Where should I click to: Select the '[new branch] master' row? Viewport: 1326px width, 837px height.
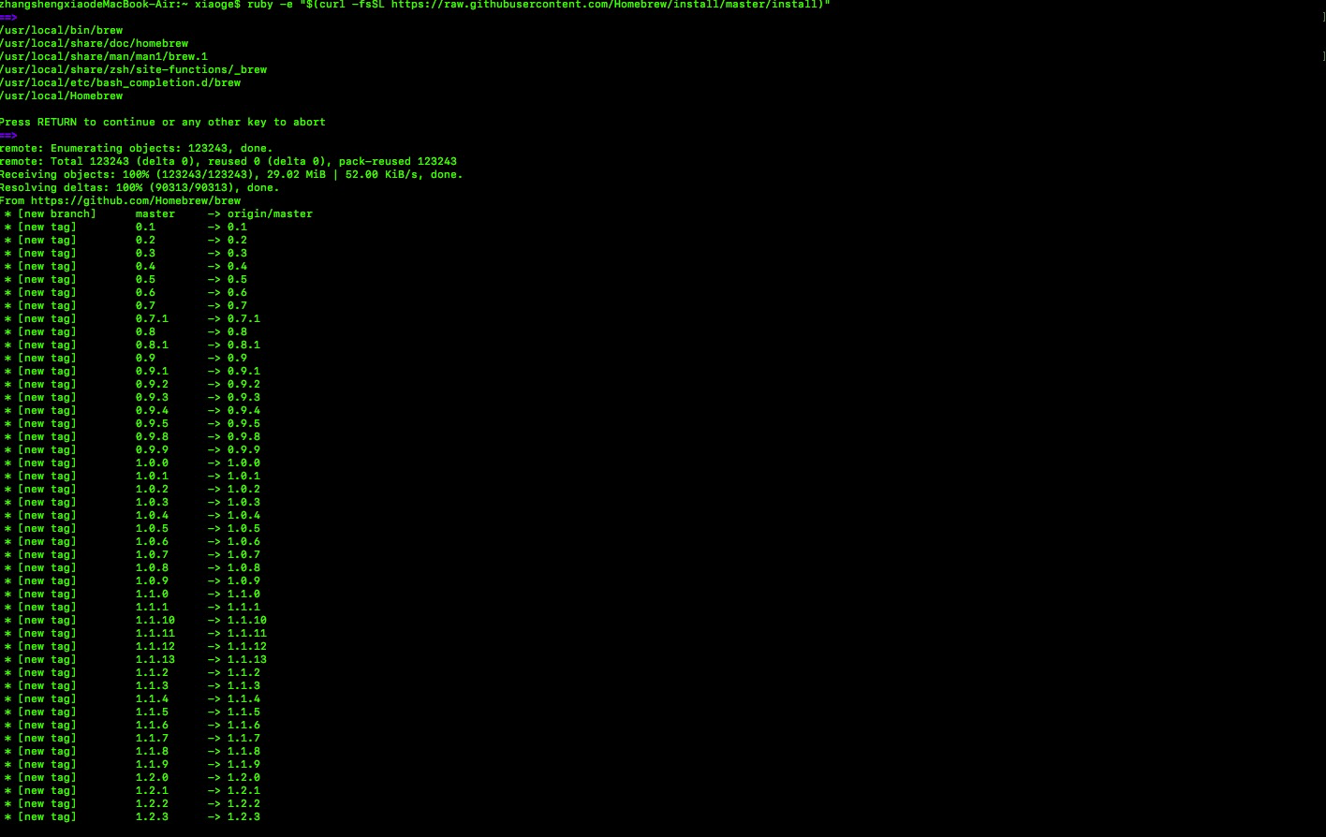[x=158, y=213]
